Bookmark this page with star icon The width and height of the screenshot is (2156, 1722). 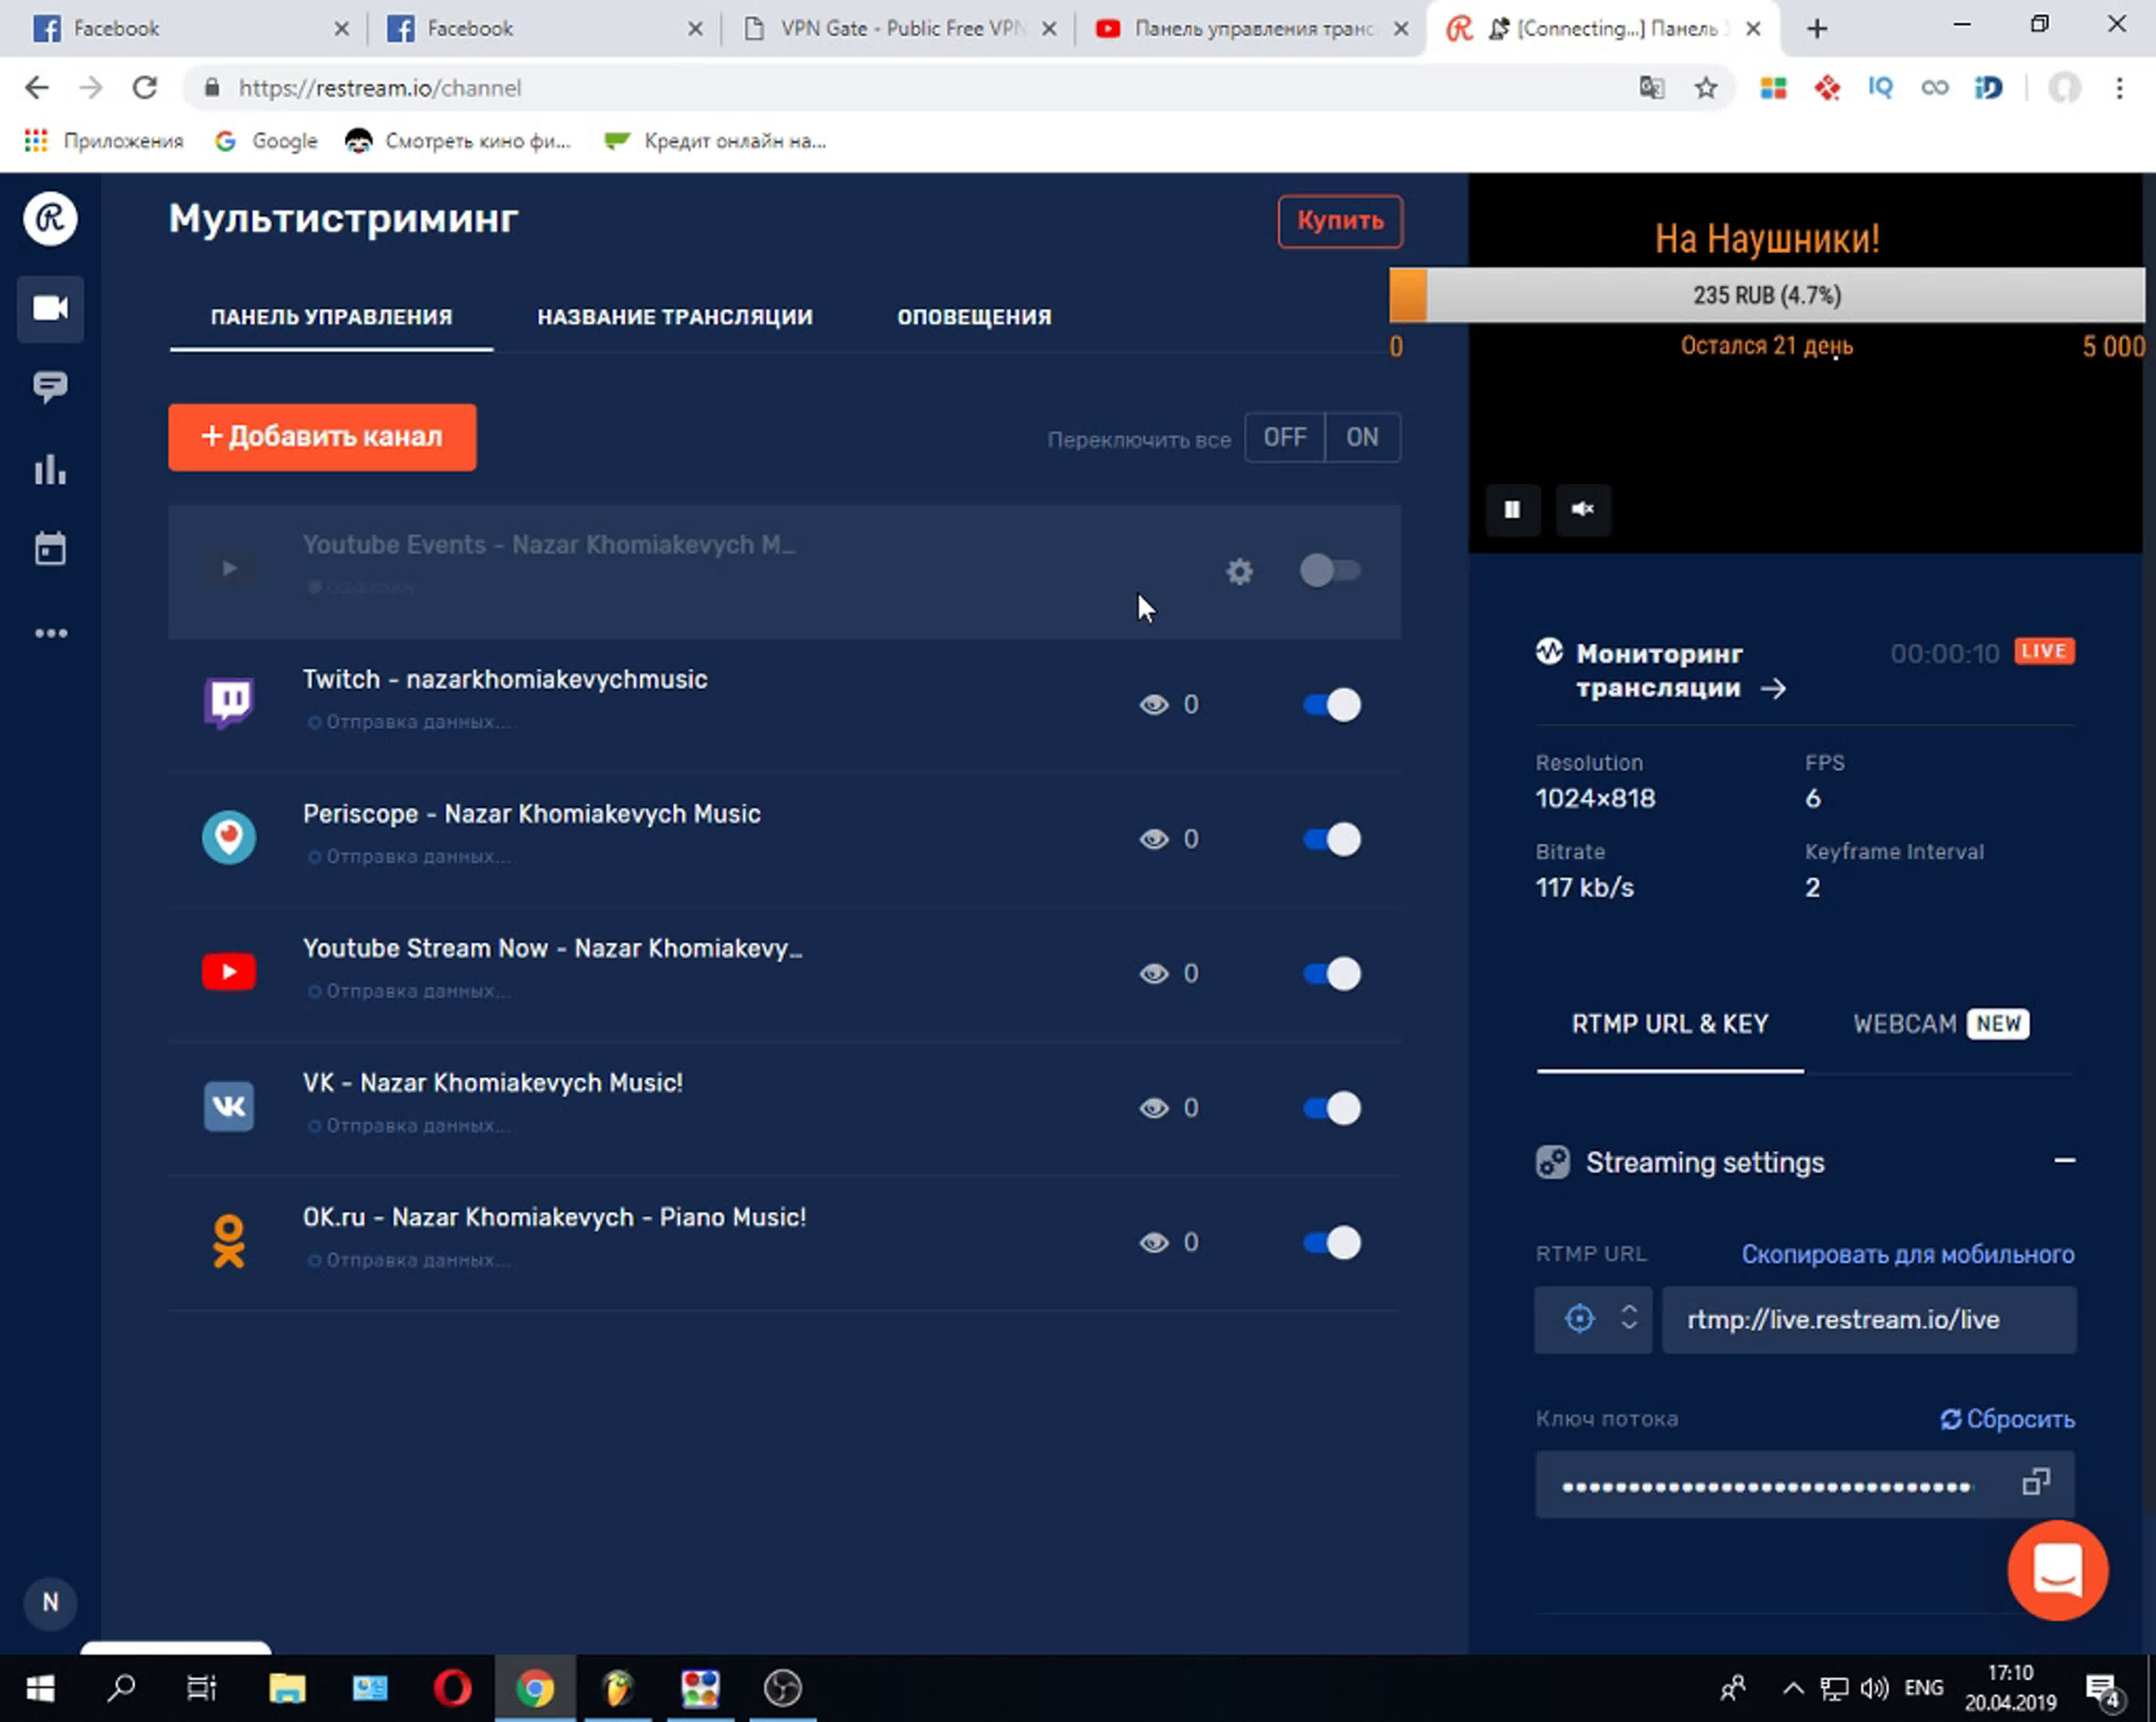point(1706,88)
